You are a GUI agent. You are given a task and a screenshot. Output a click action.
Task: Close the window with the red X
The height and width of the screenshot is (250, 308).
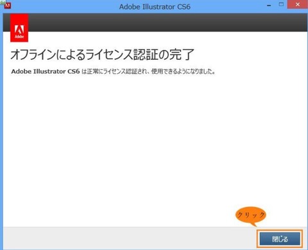tap(297, 4)
